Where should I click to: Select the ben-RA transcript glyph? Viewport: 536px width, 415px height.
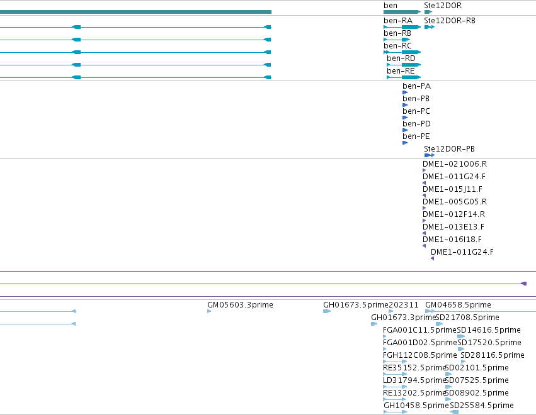tap(402, 27)
